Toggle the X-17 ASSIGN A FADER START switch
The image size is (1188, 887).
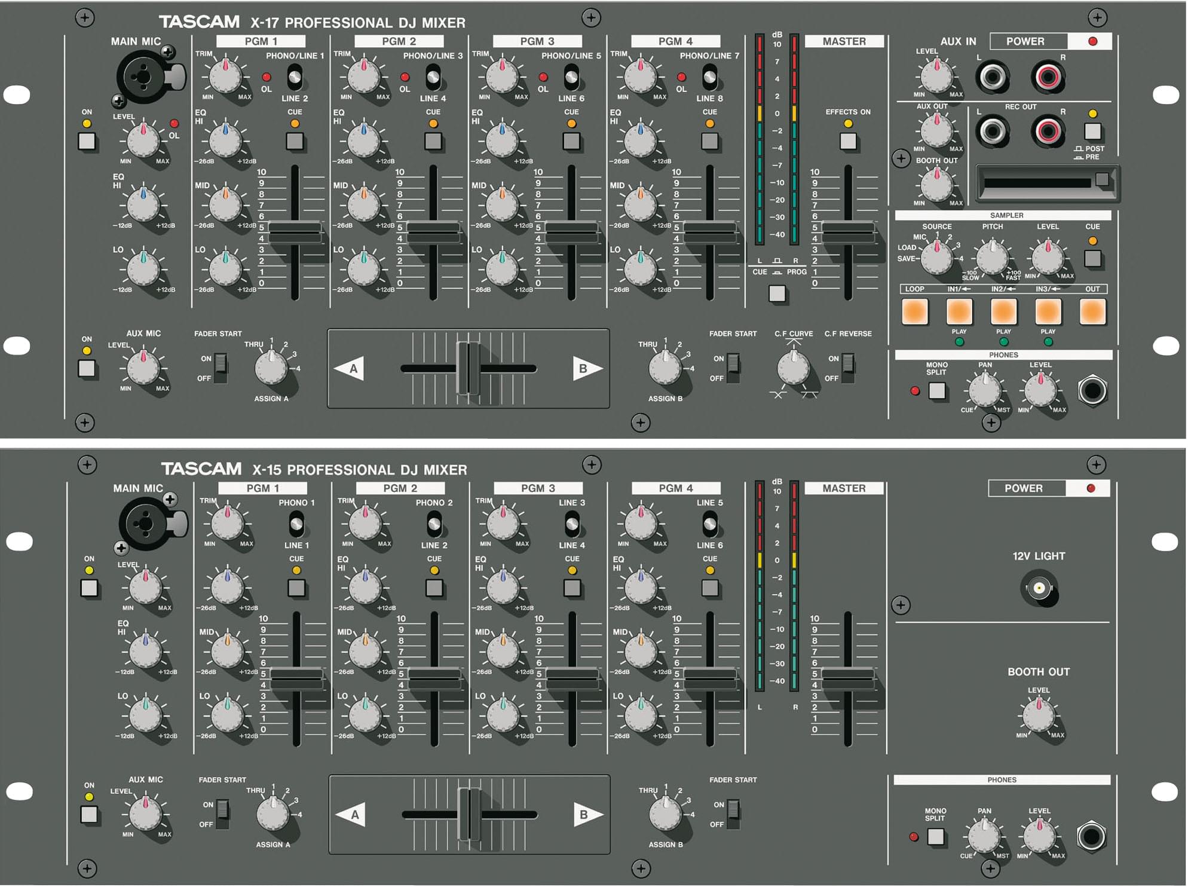pos(221,368)
